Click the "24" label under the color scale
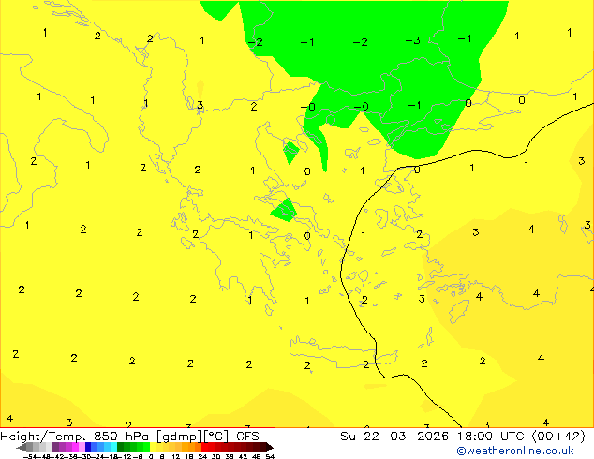This screenshot has width=594, height=459. (202, 456)
